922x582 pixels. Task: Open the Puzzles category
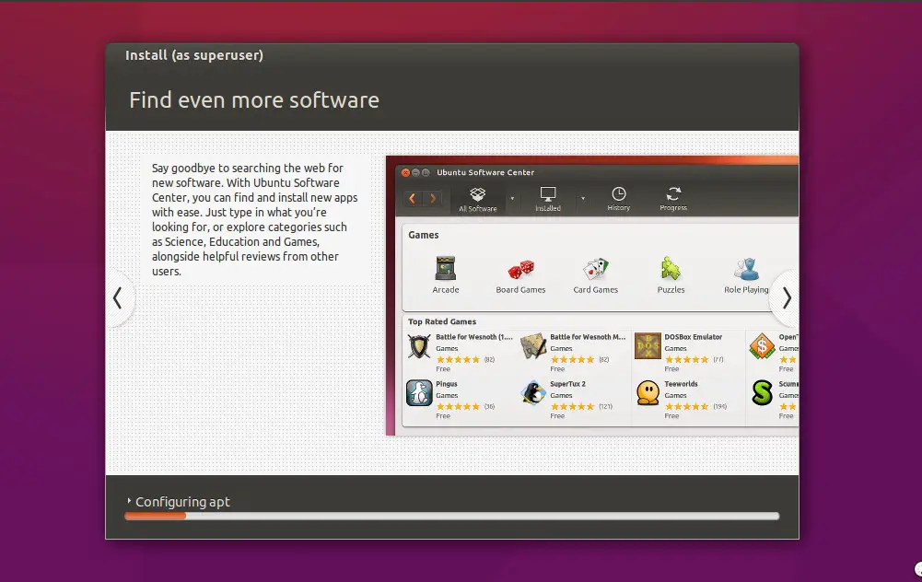671,275
